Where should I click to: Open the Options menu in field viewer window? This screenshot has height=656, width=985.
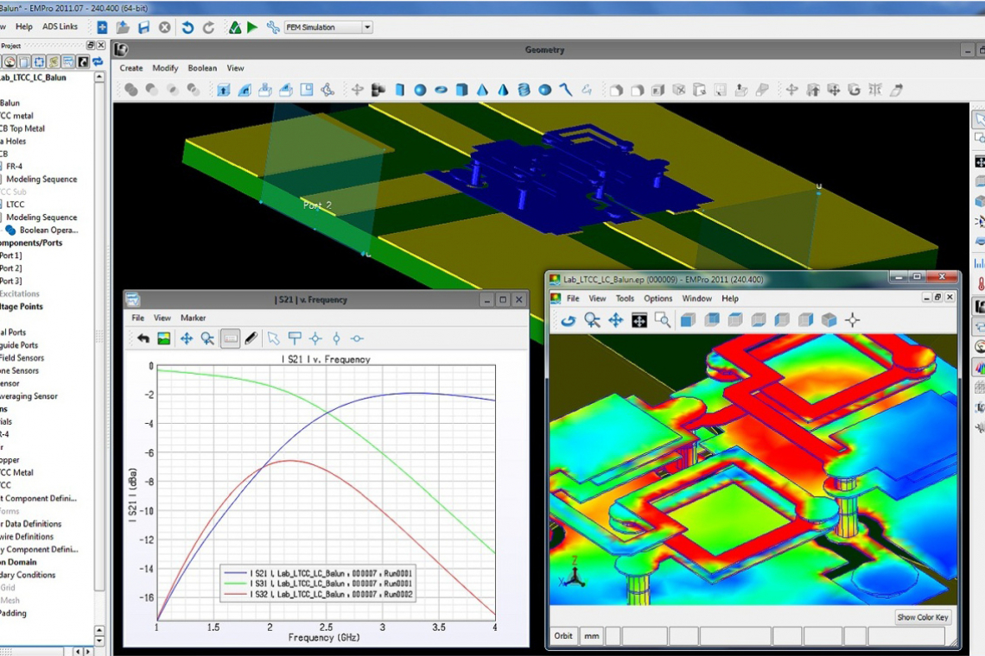coord(658,298)
